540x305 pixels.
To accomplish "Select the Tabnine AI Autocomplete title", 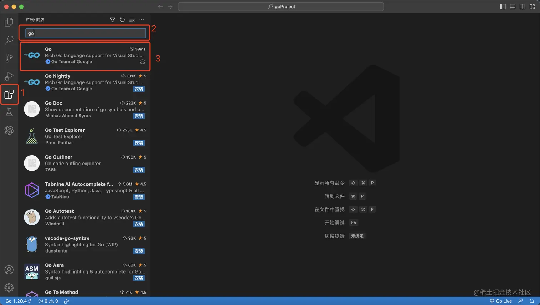I will click(x=79, y=184).
